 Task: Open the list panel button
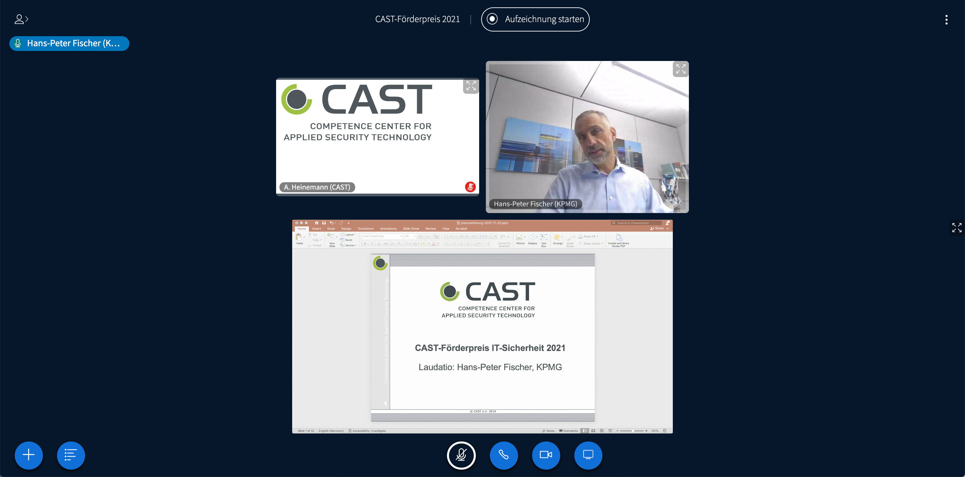point(71,455)
